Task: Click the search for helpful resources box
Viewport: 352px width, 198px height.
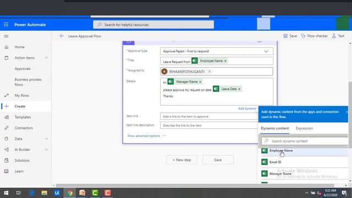Action: (153, 24)
